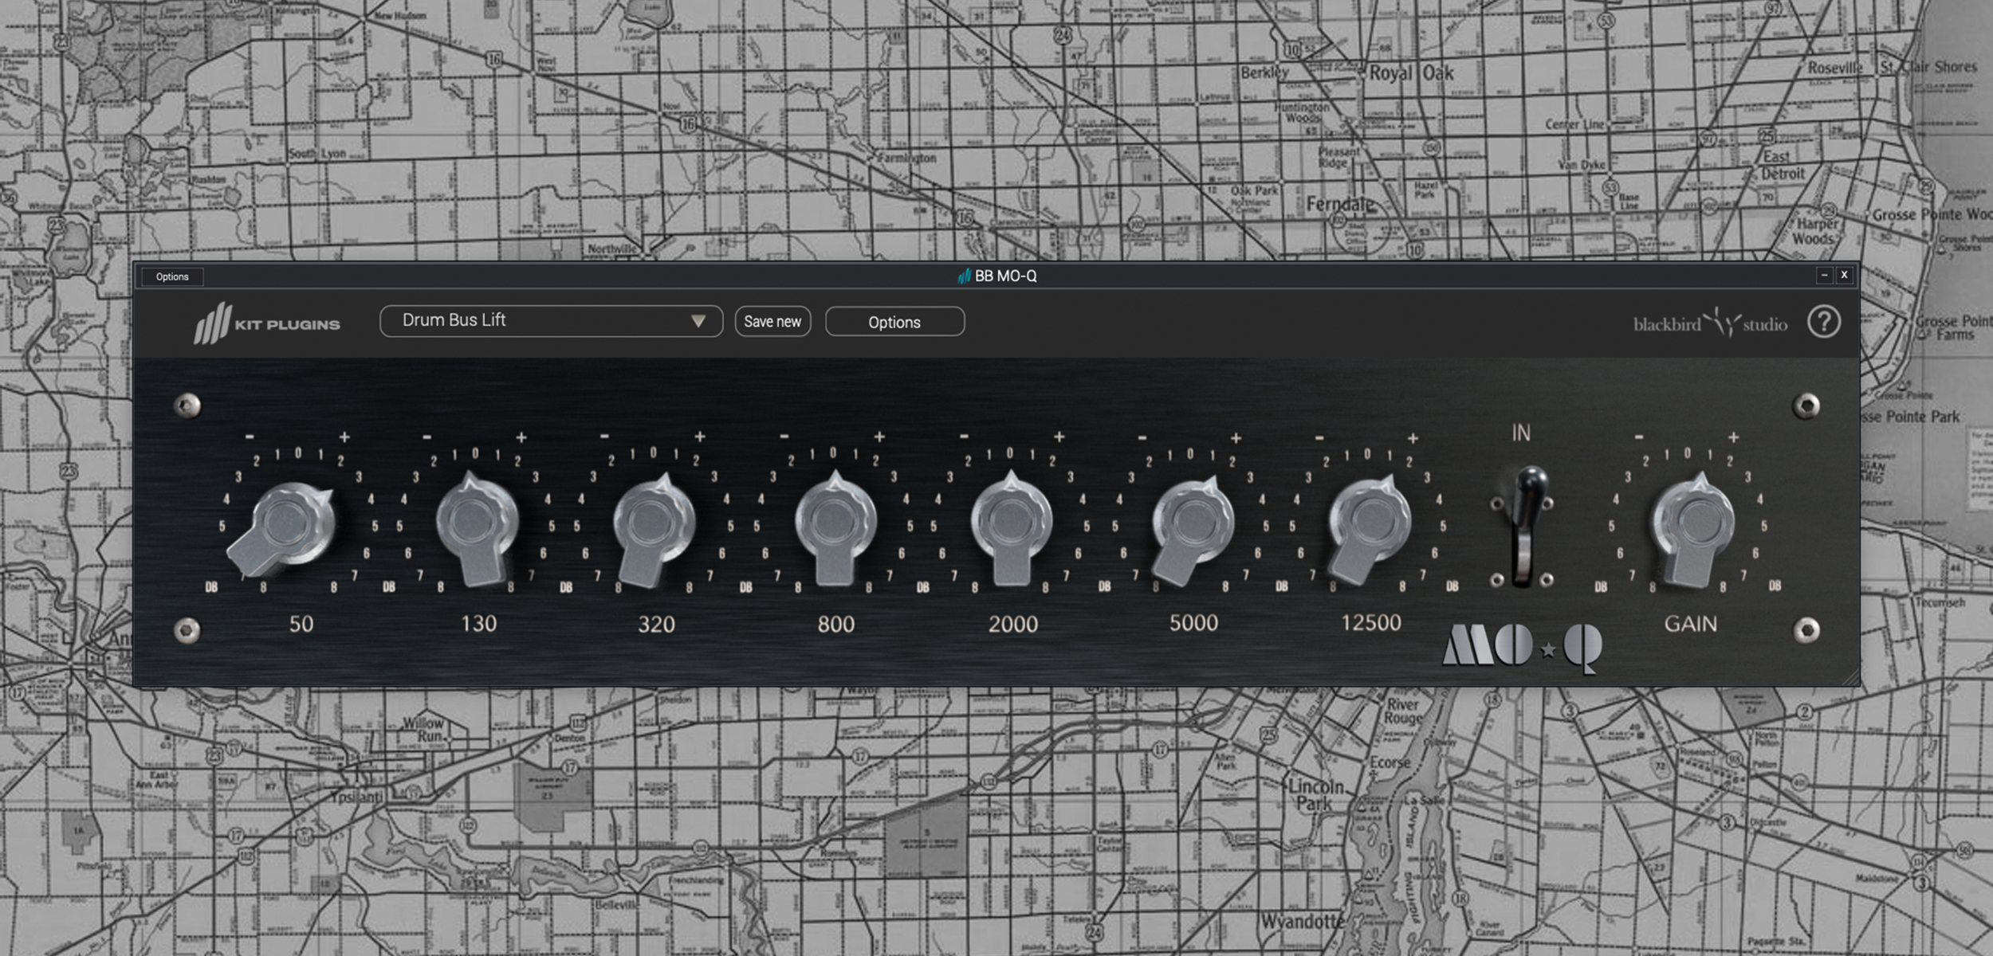Click the Blackbird Studio logo
The height and width of the screenshot is (956, 1993).
click(1710, 323)
